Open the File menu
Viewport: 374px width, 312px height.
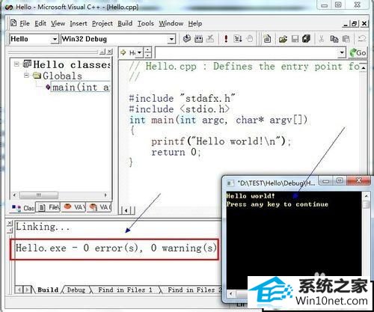tap(25, 23)
